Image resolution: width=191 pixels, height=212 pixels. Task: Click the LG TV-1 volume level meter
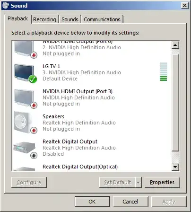tap(164, 72)
